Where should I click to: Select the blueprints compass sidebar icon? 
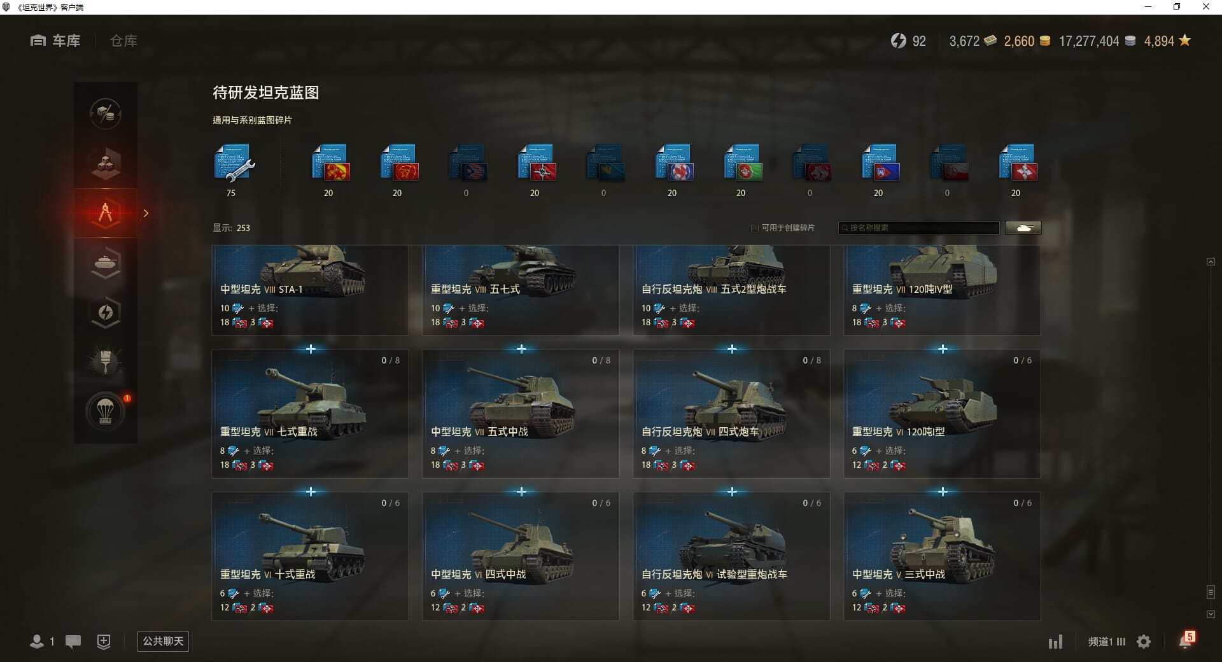tap(106, 213)
